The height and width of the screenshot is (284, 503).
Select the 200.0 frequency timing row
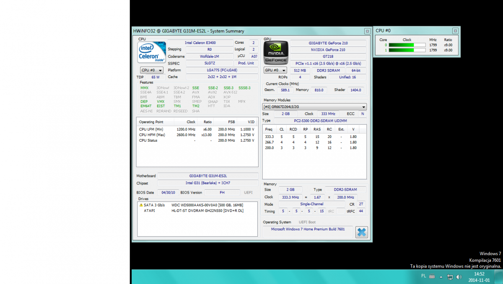point(314,147)
